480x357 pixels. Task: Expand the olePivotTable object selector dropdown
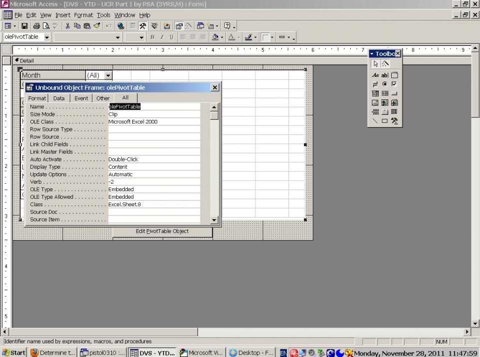47,37
